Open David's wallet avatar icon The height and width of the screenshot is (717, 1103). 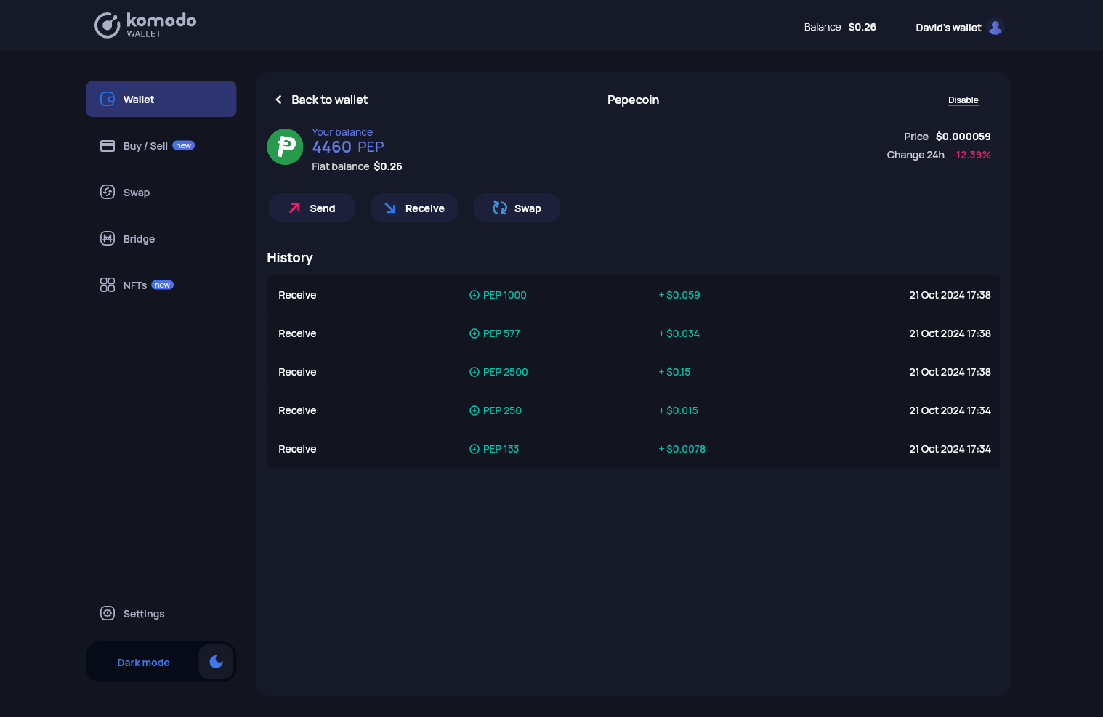click(x=995, y=27)
